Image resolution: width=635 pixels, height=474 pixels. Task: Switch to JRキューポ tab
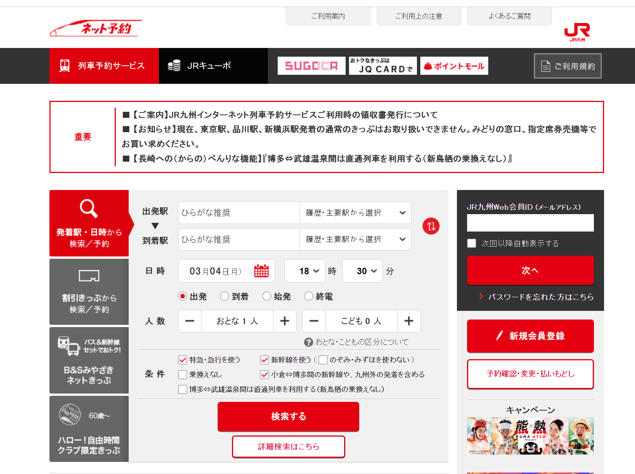point(213,66)
